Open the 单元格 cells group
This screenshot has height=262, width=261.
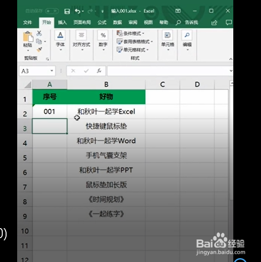point(168,41)
